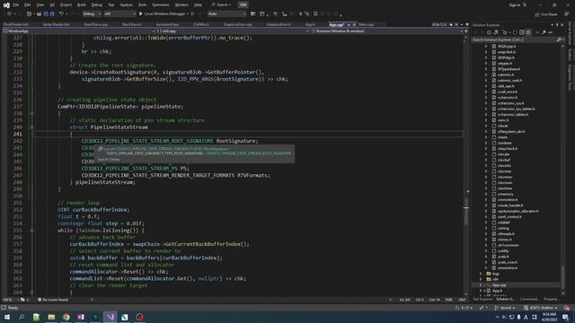Select App.h in Solution Explorer

tap(497, 291)
